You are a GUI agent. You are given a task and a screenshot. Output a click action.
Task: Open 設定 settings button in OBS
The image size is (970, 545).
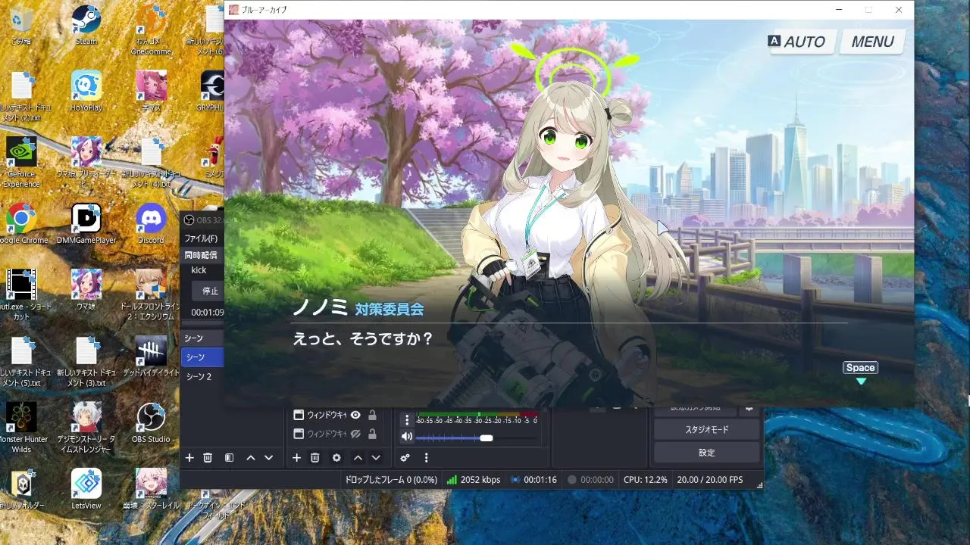click(x=706, y=453)
